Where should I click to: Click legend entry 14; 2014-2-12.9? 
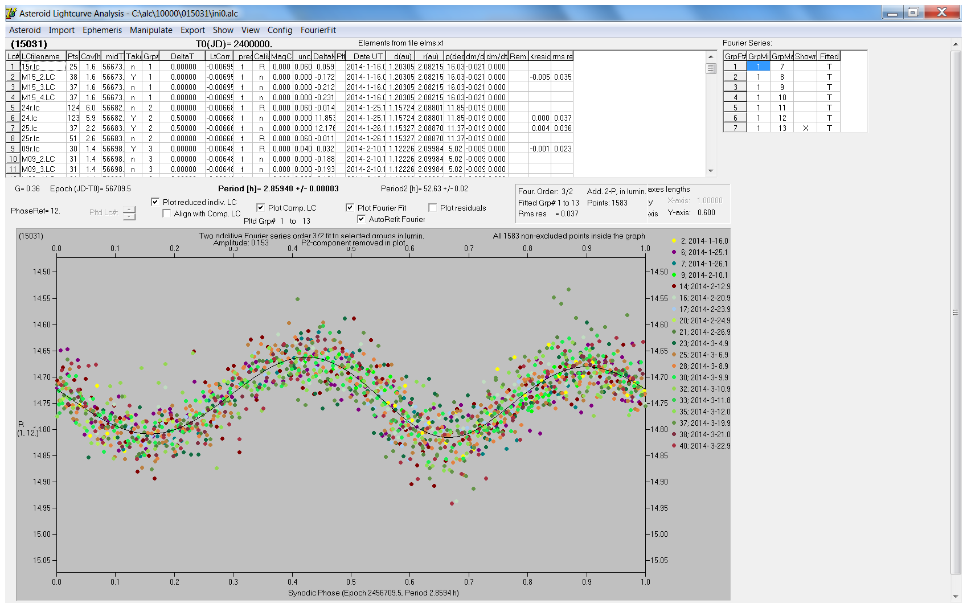[704, 286]
